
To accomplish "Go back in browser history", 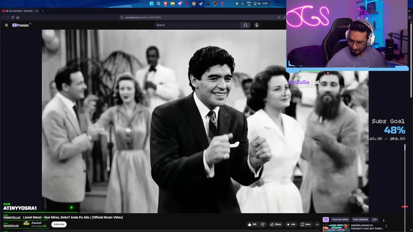I will pyautogui.click(x=4, y=17).
